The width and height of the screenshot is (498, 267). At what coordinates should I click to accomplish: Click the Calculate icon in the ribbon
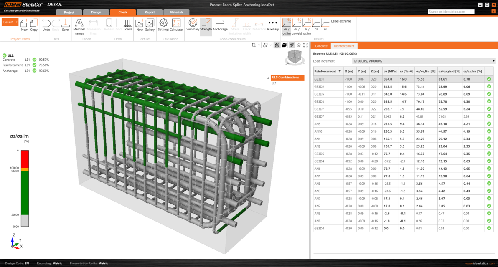pyautogui.click(x=176, y=25)
